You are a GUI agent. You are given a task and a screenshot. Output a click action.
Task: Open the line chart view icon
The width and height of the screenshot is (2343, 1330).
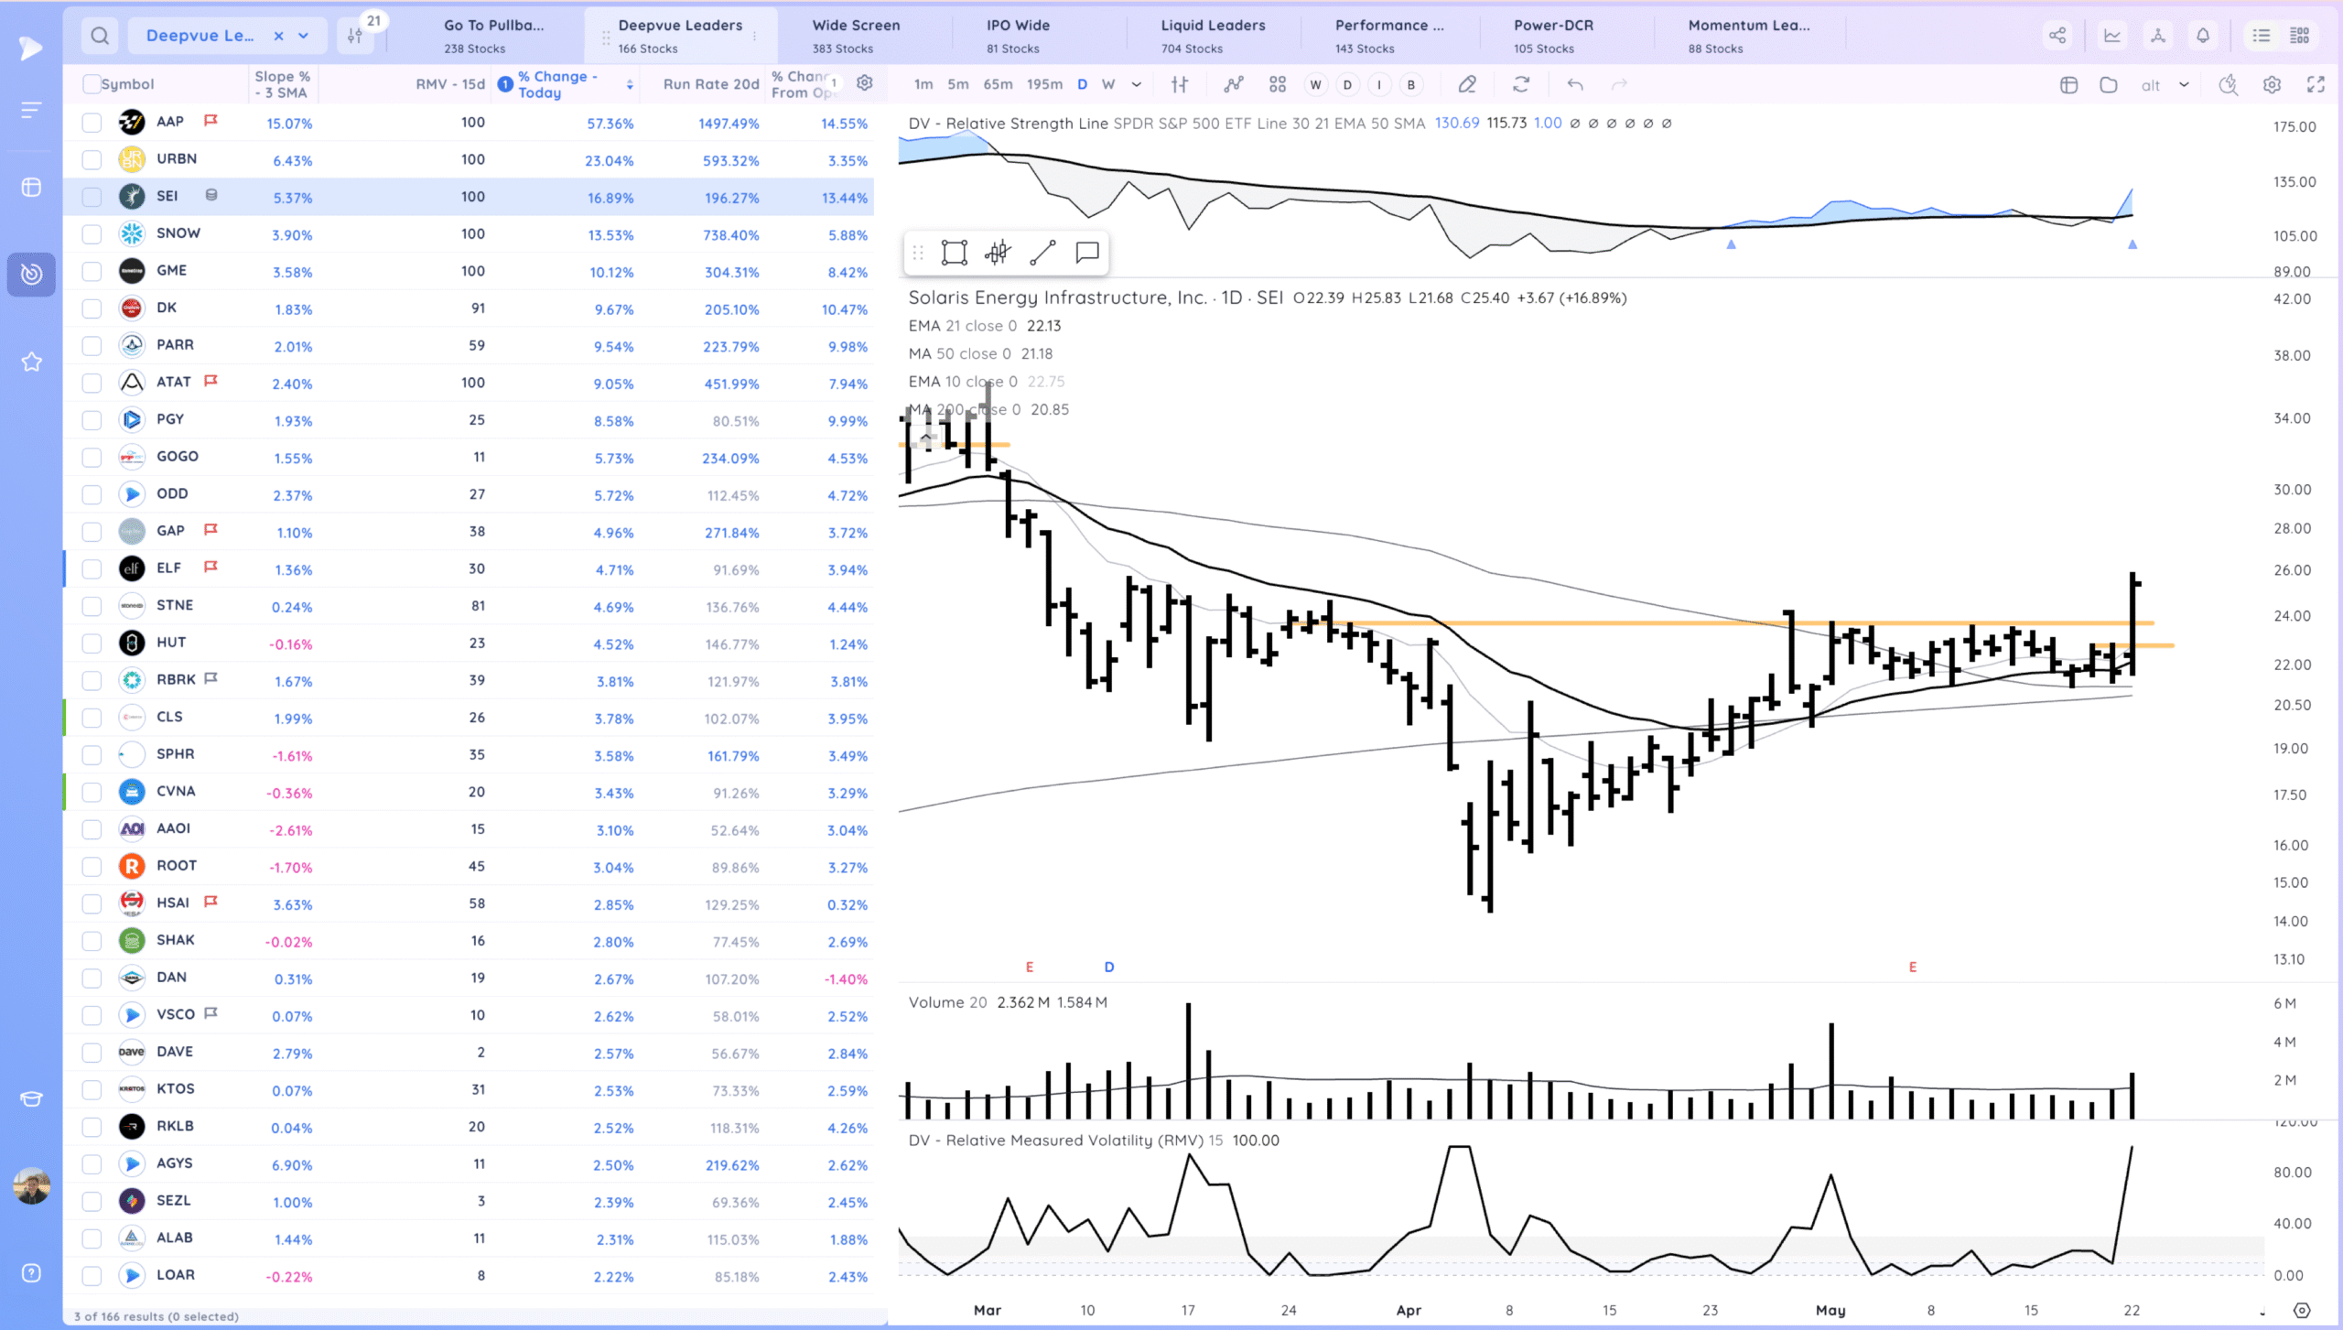2112,36
